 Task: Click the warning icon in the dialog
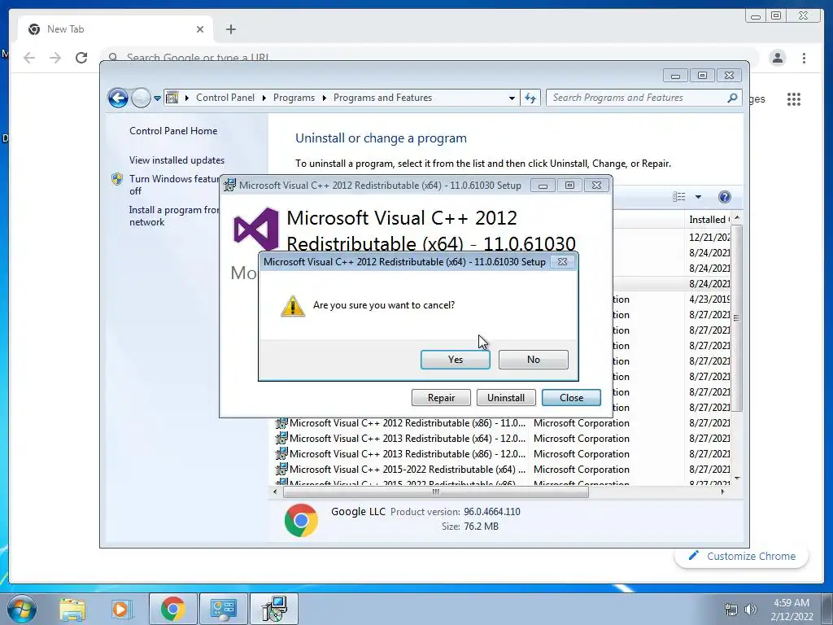pyautogui.click(x=293, y=306)
